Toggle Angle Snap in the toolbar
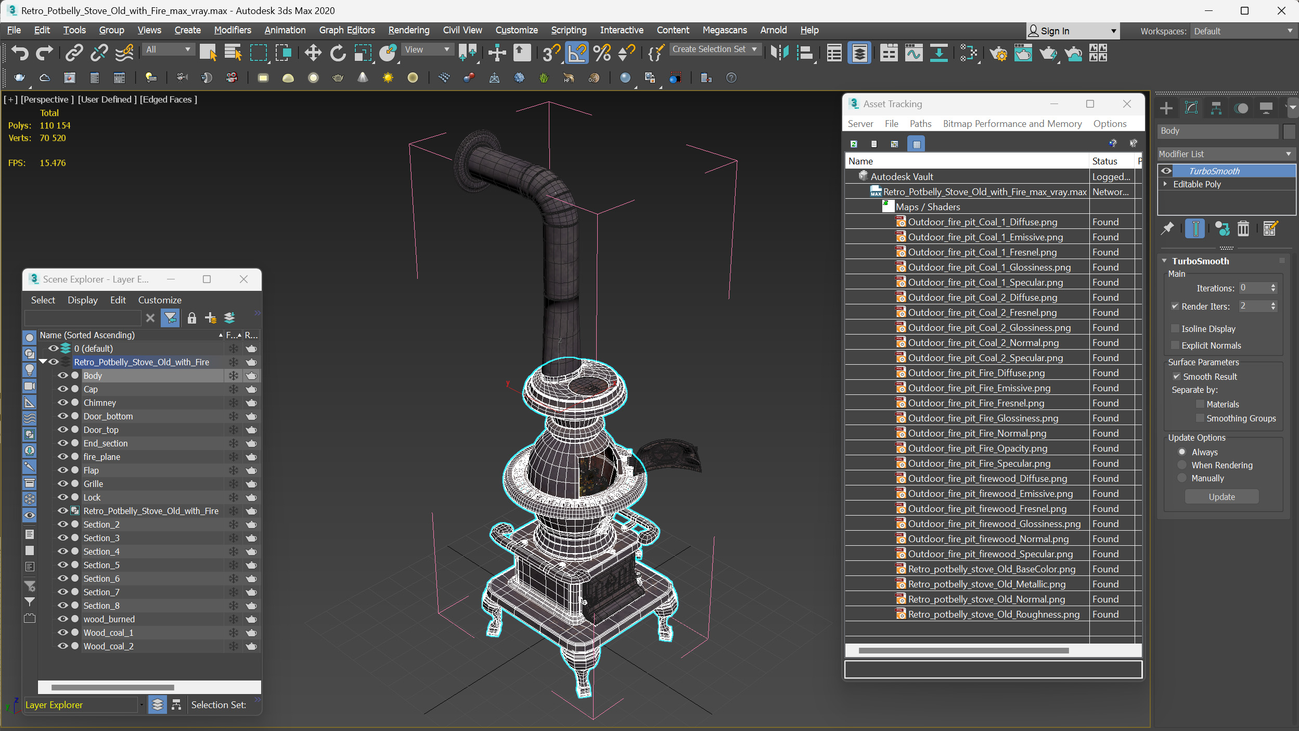Screen dimensions: 1299x731 576,53
